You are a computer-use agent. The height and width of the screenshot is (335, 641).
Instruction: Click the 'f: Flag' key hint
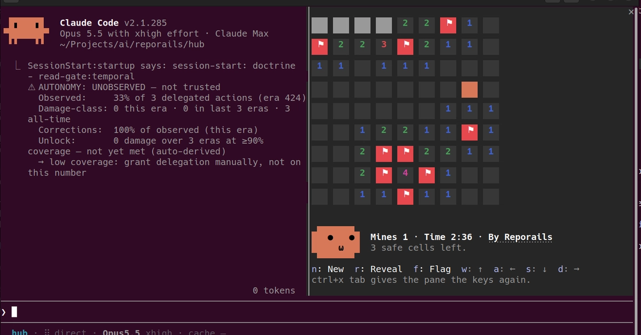(432, 269)
